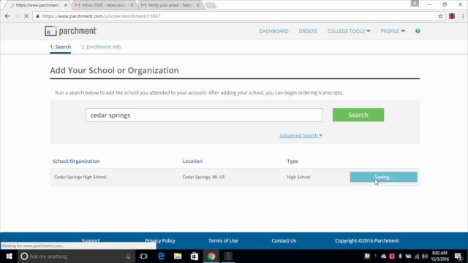Stop page loading with X button
The image size is (468, 263).
(26, 16)
